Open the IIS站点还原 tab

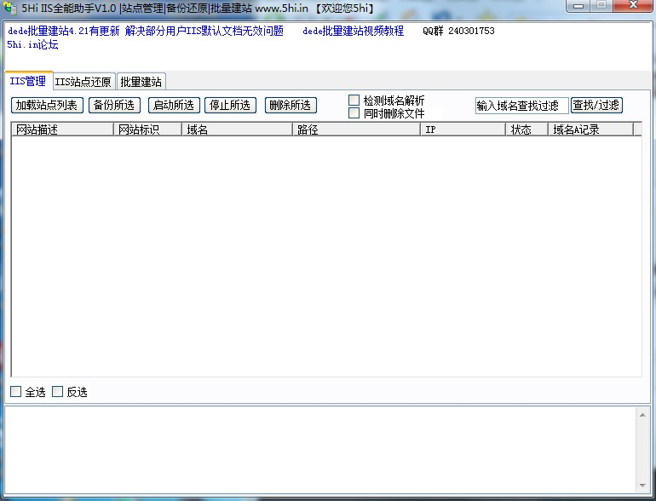click(x=83, y=82)
